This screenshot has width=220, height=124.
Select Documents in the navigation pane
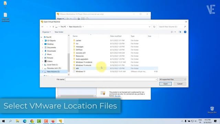pos(51,48)
